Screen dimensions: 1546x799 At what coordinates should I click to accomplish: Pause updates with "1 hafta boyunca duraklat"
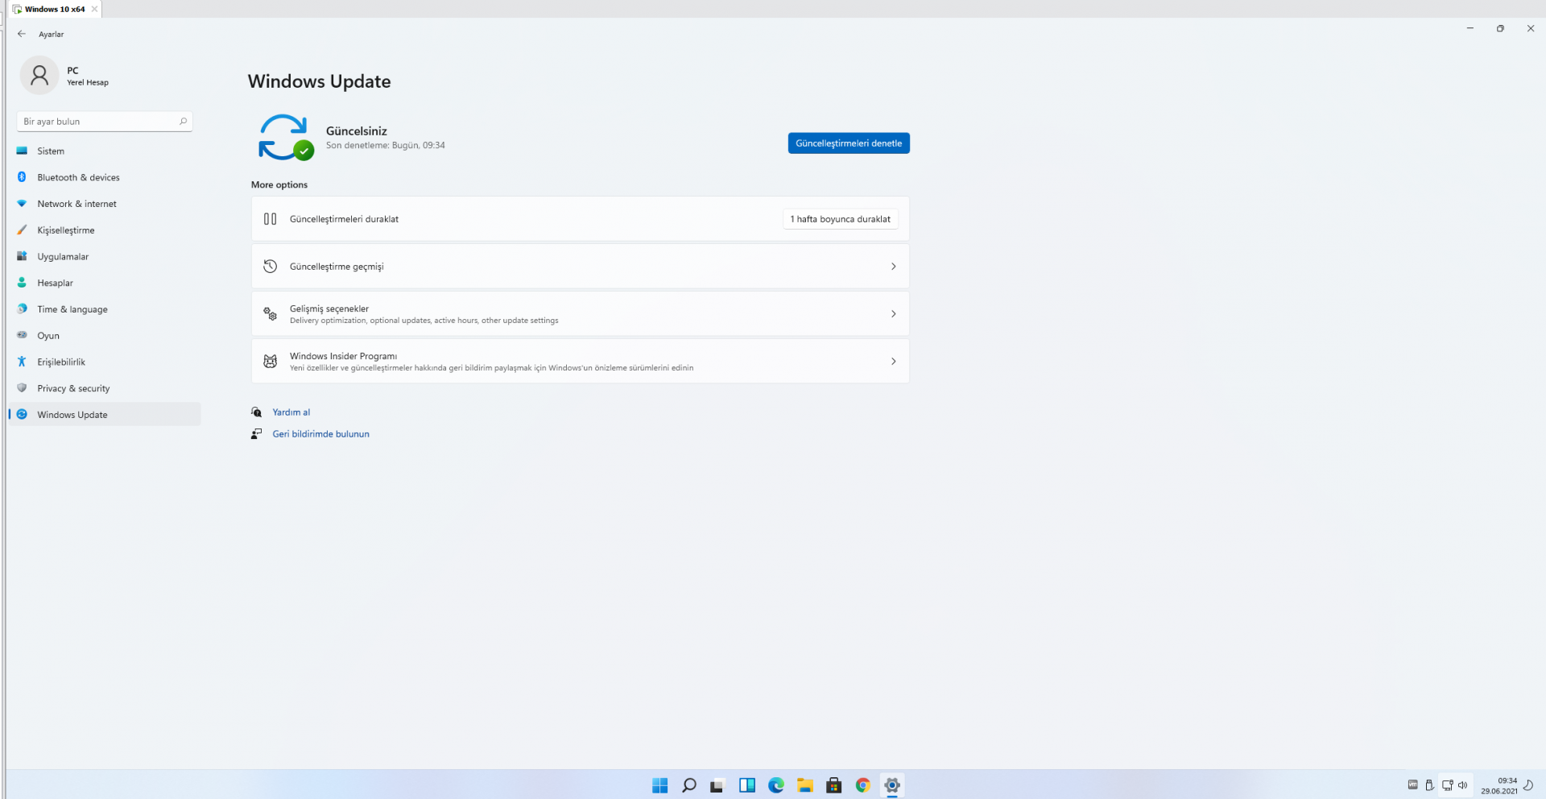click(841, 219)
